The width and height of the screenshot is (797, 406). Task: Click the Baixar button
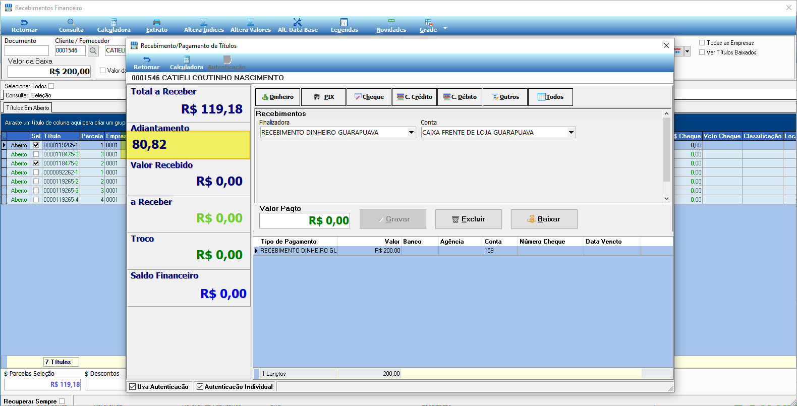click(544, 219)
